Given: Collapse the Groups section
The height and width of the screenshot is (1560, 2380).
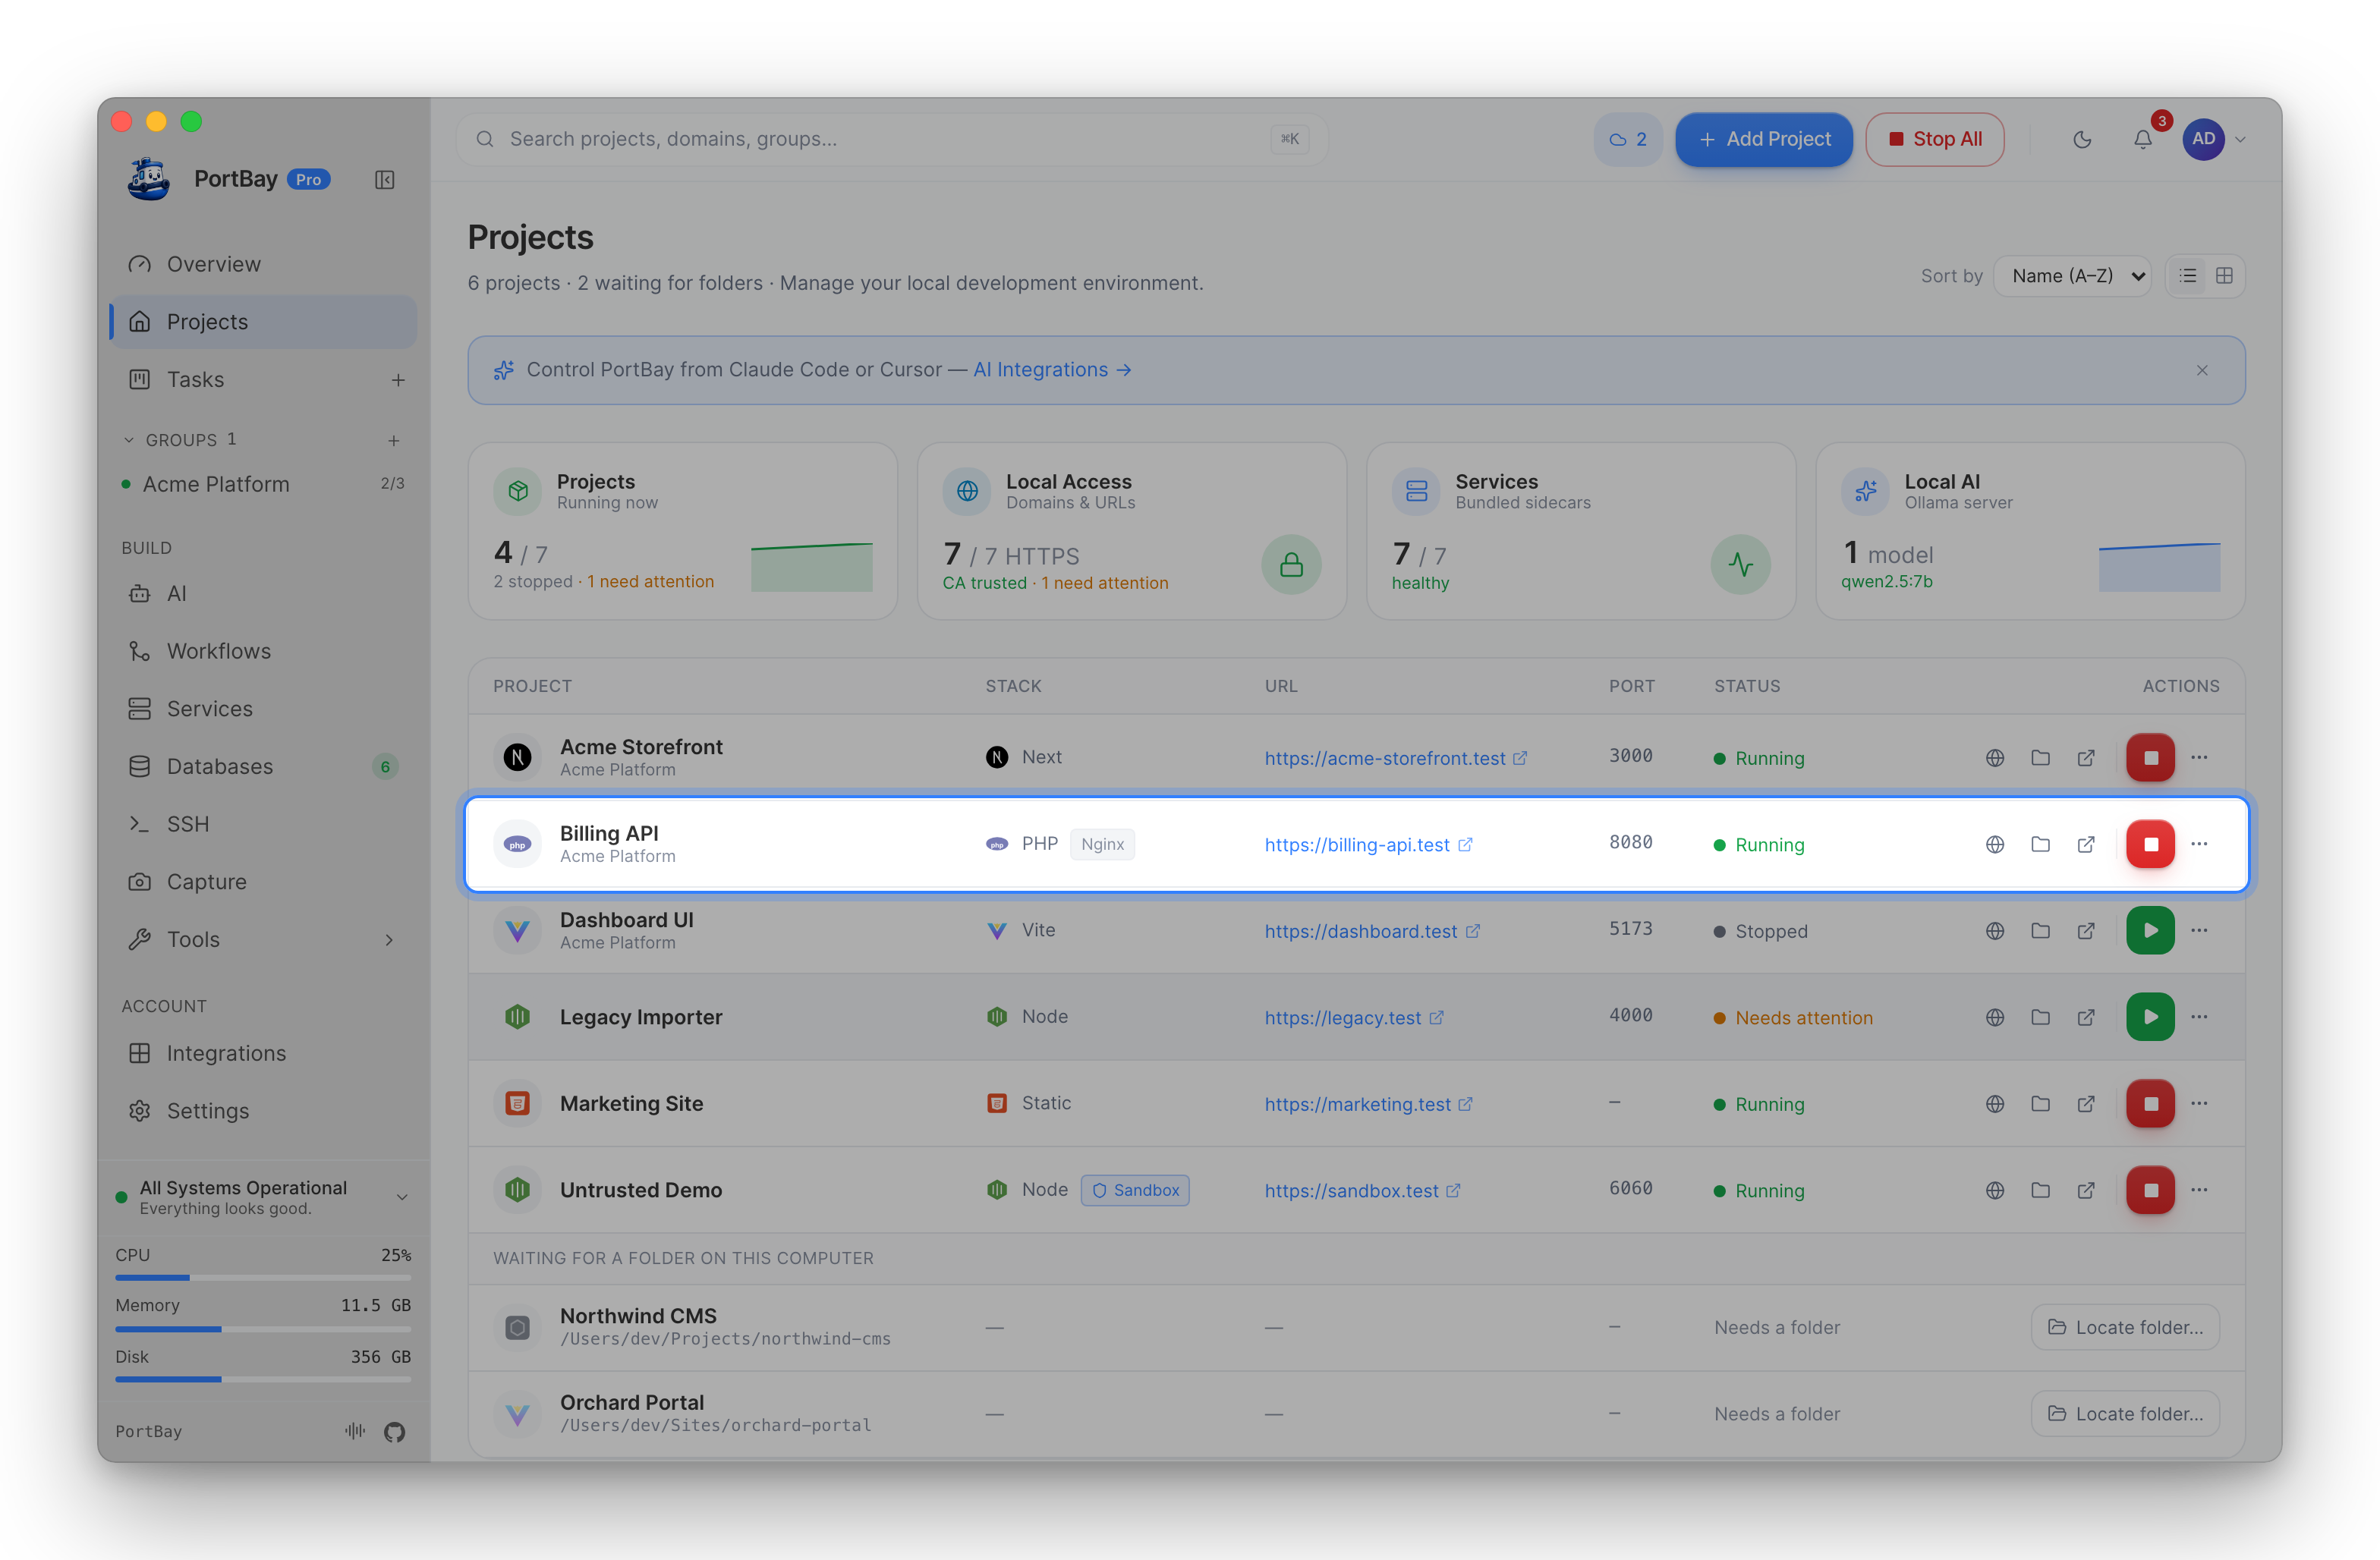Looking at the screenshot, I should [128, 440].
